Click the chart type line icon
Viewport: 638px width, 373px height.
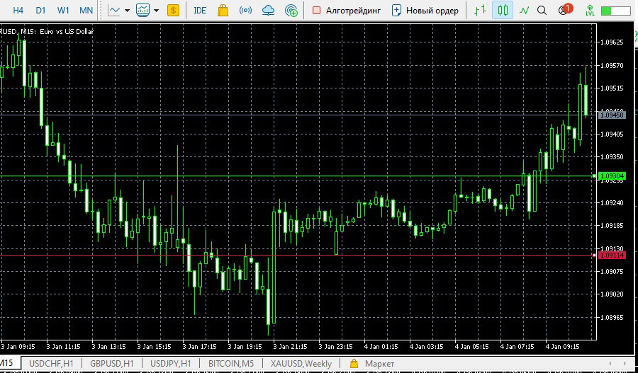click(114, 11)
